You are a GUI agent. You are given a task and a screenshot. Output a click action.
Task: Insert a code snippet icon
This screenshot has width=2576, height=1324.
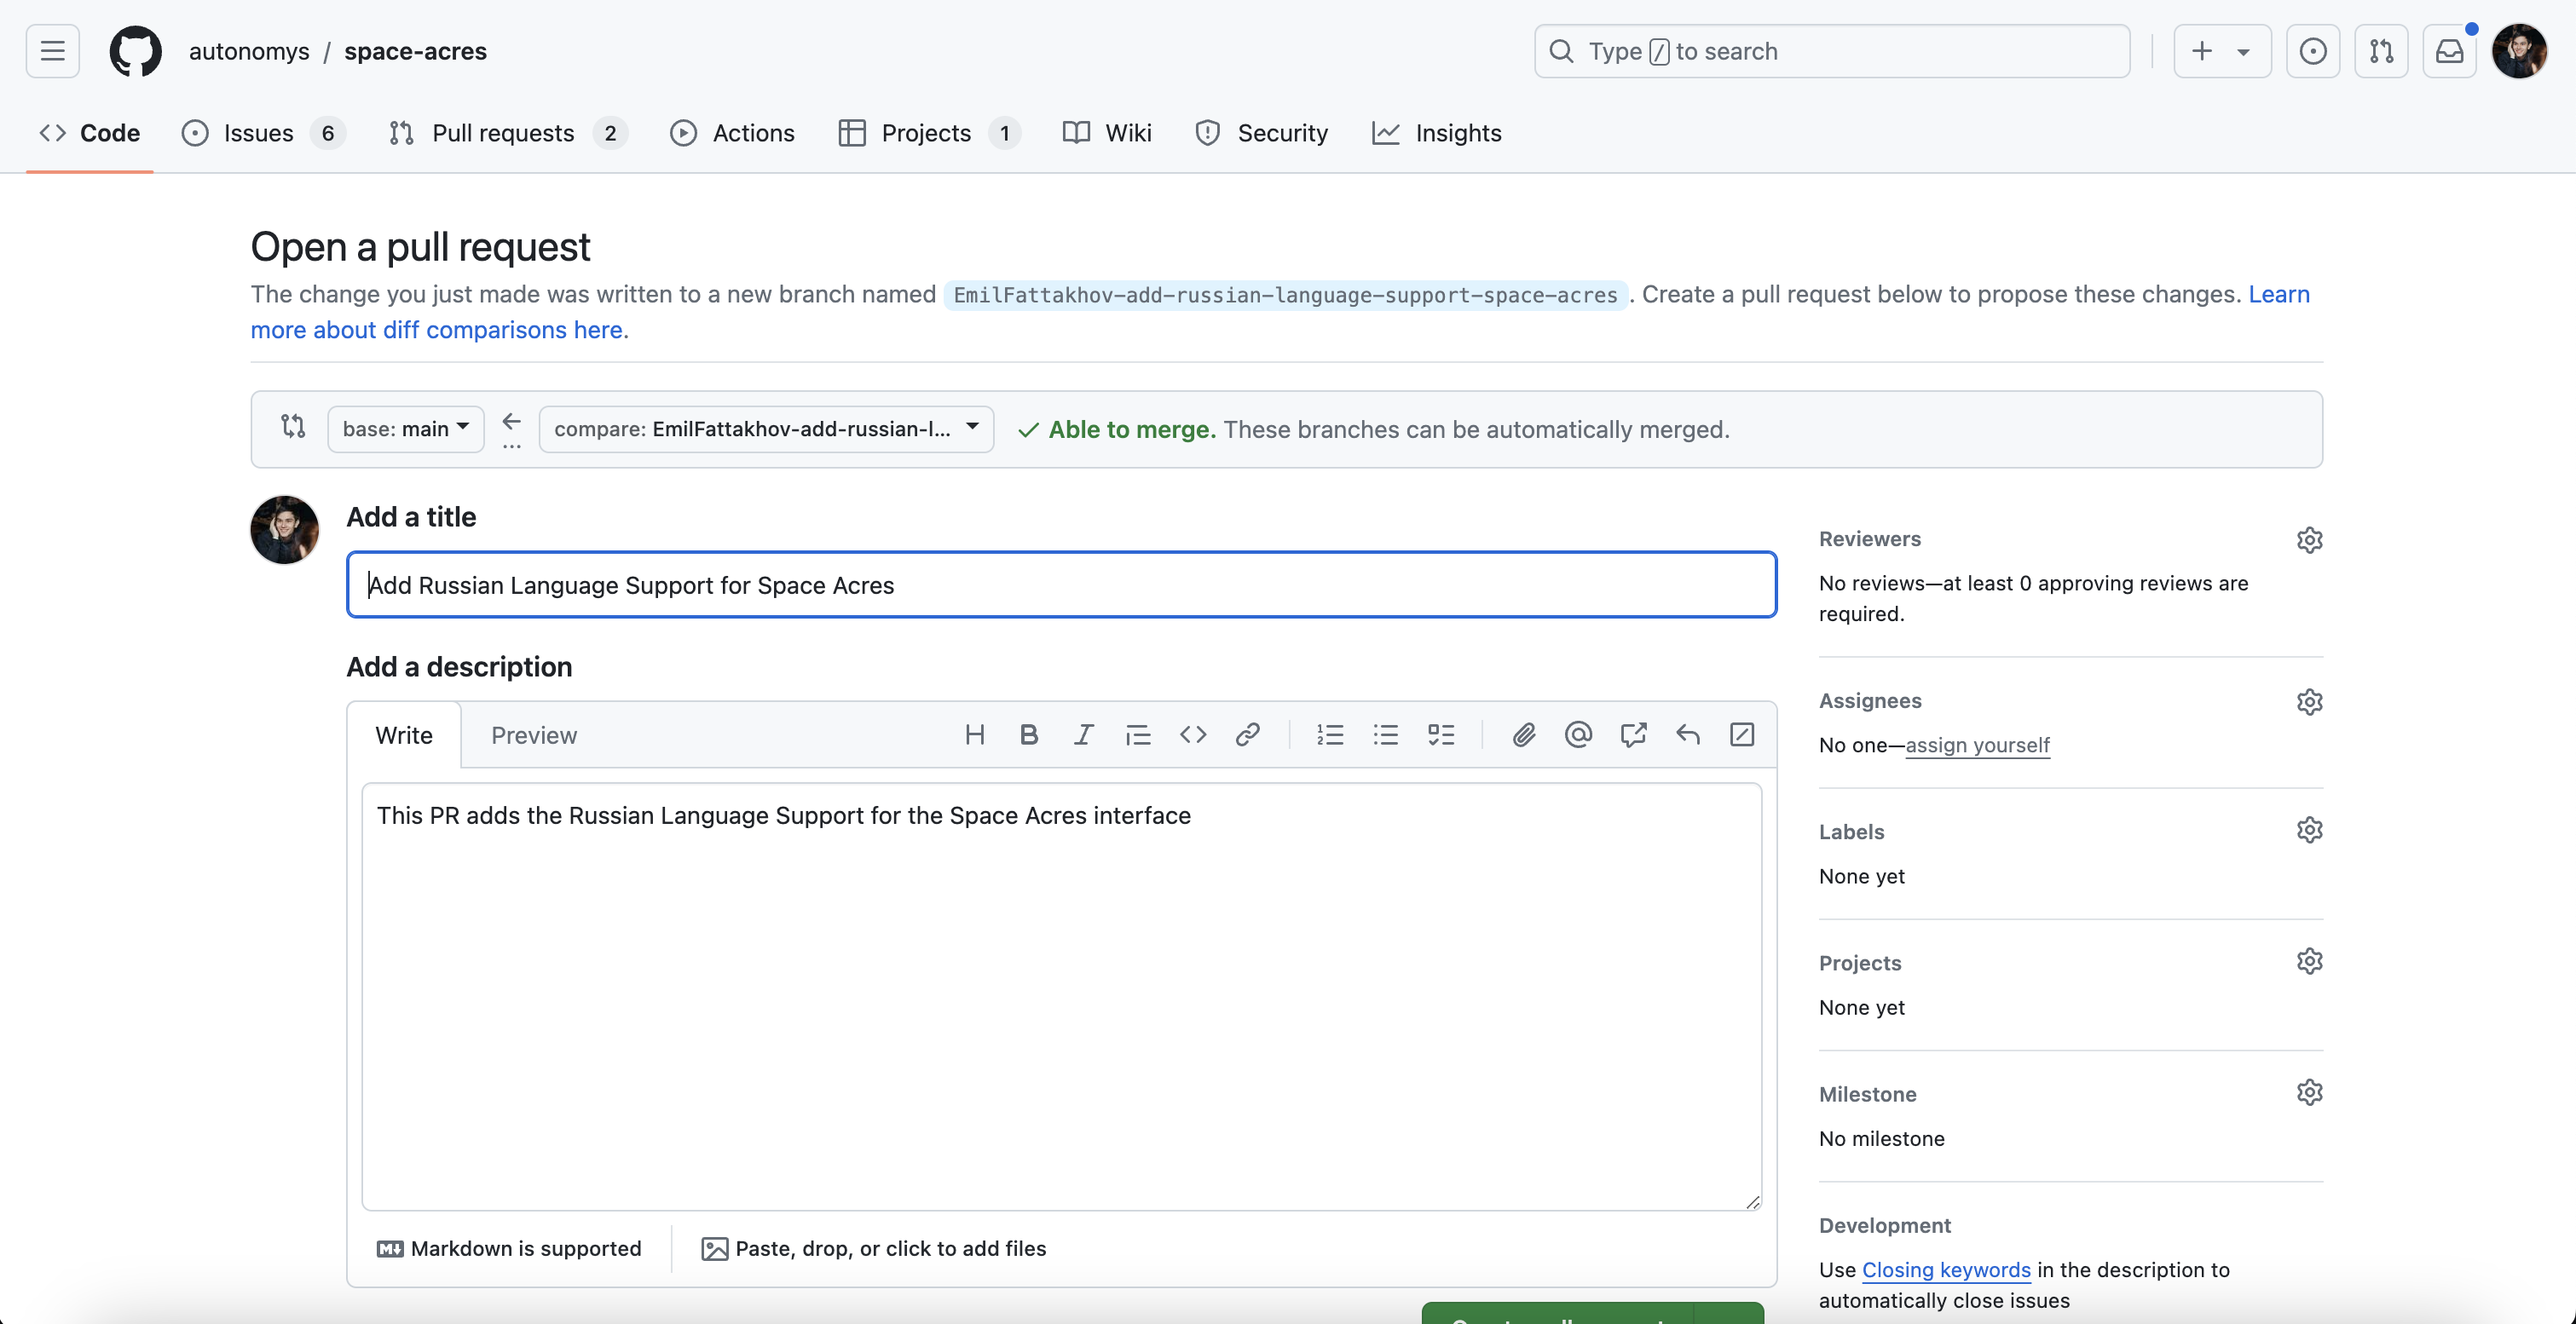click(1192, 735)
